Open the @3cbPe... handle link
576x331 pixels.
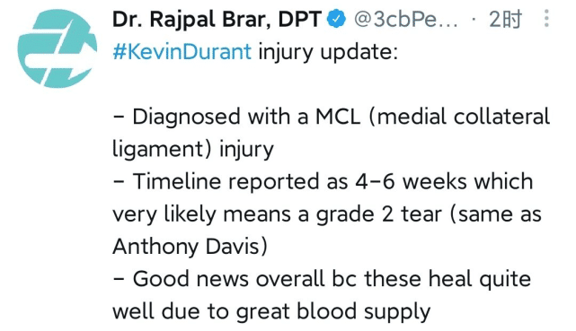406,19
